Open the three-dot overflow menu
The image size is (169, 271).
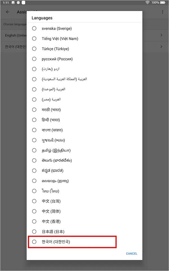163,12
